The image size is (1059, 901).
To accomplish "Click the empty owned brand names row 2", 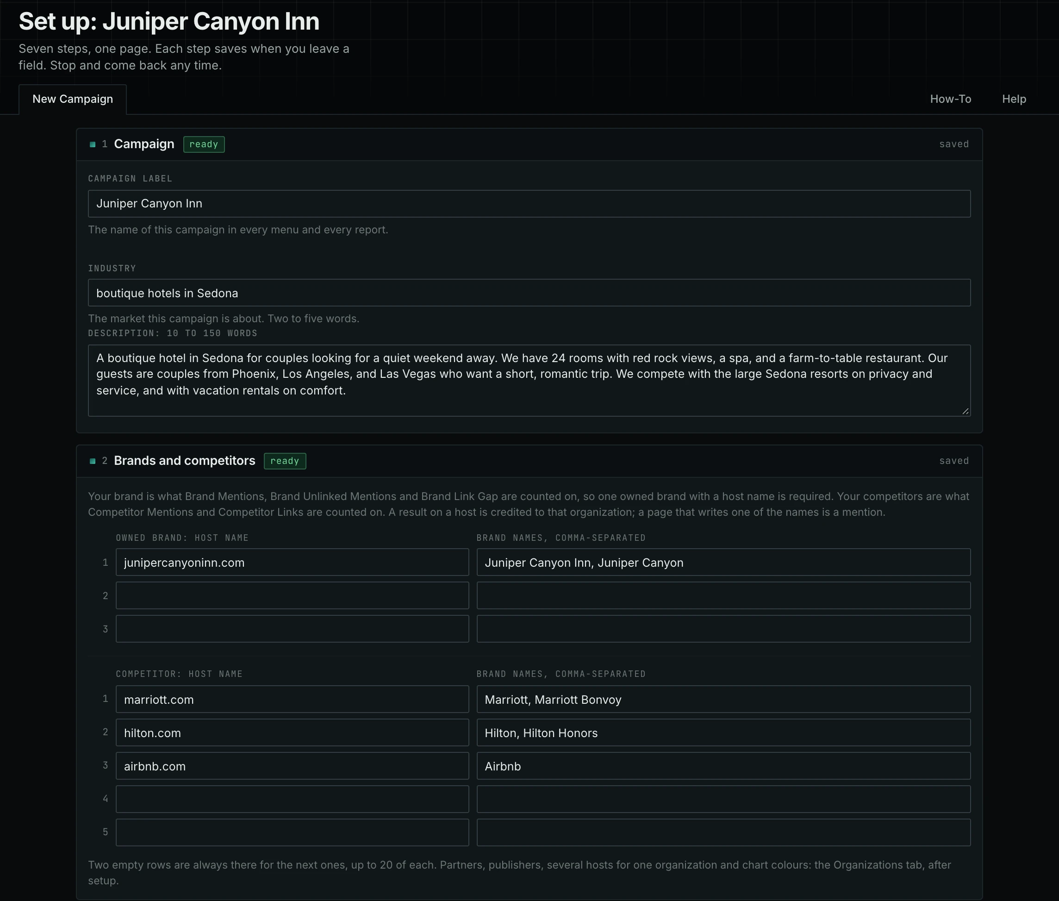I will click(x=723, y=595).
